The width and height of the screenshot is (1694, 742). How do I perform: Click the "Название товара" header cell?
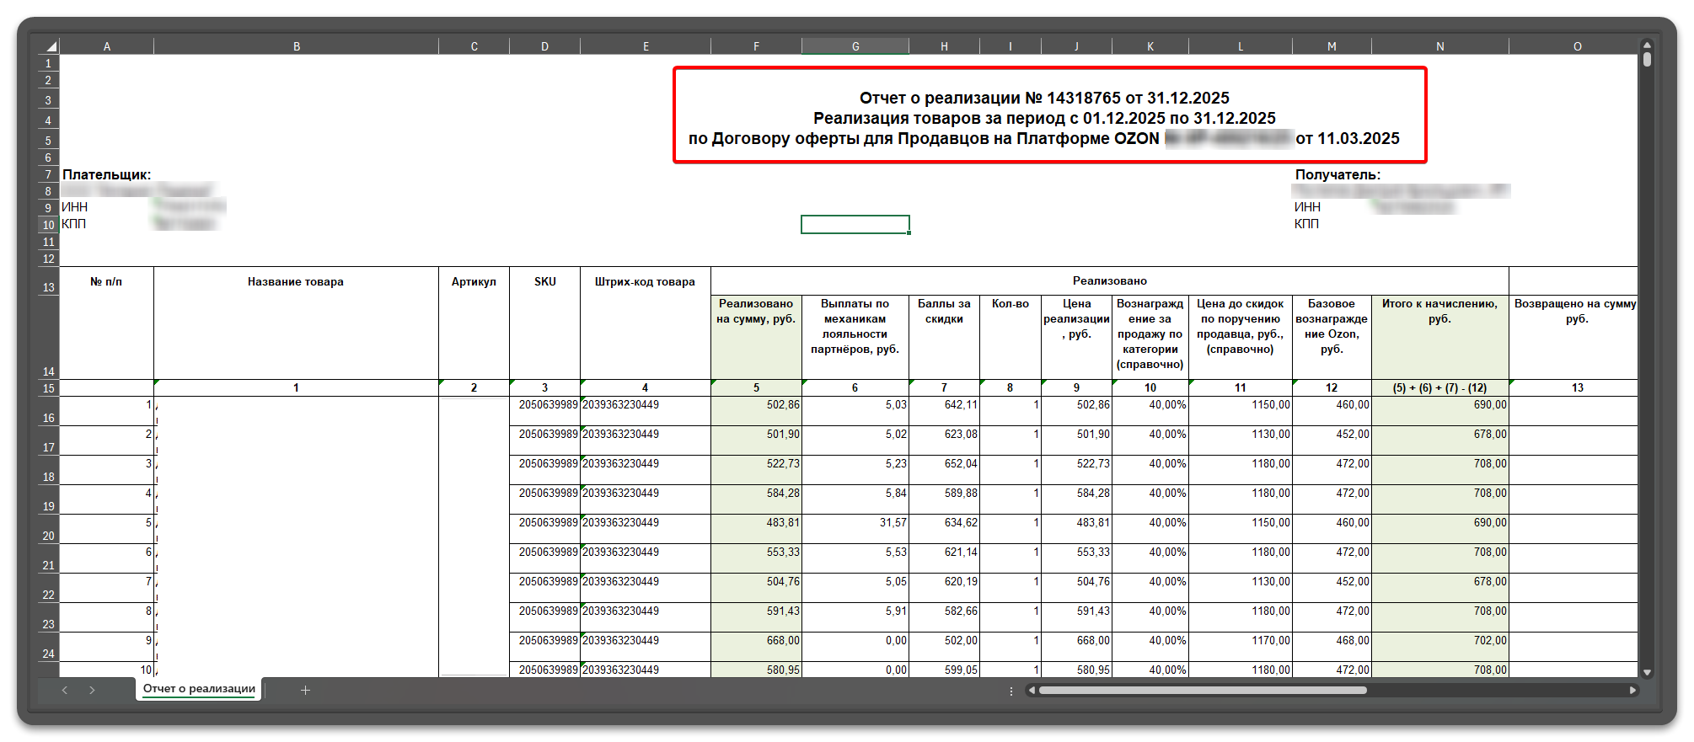pyautogui.click(x=296, y=282)
